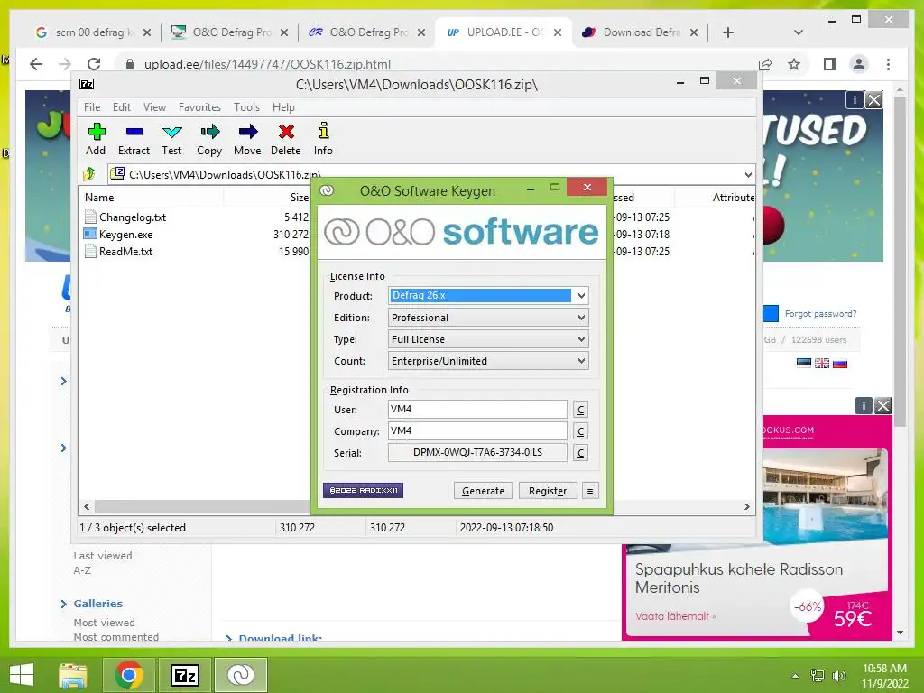Click inside the Company text field

pyautogui.click(x=477, y=430)
